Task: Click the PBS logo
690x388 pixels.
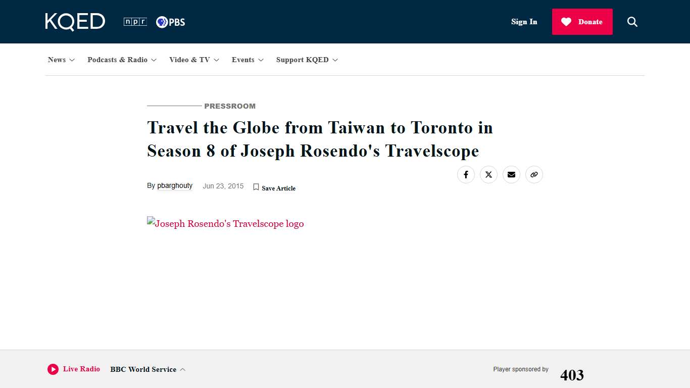Action: (x=170, y=22)
